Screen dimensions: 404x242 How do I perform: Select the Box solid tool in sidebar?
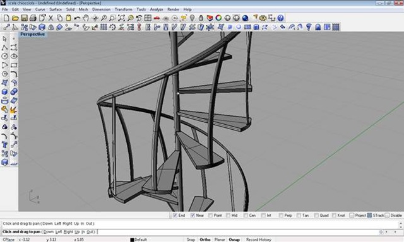tap(4, 92)
